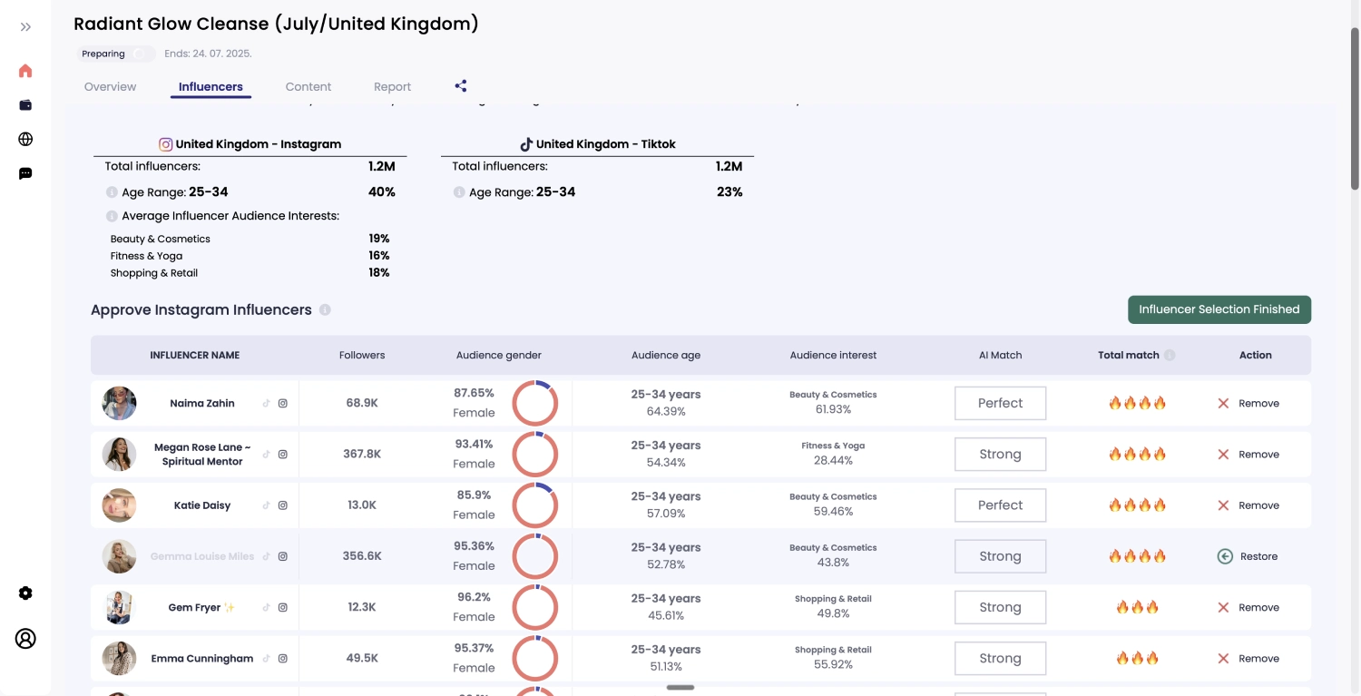Viewport: 1361px width, 696px height.
Task: Switch to the Overview tab
Action: point(110,87)
